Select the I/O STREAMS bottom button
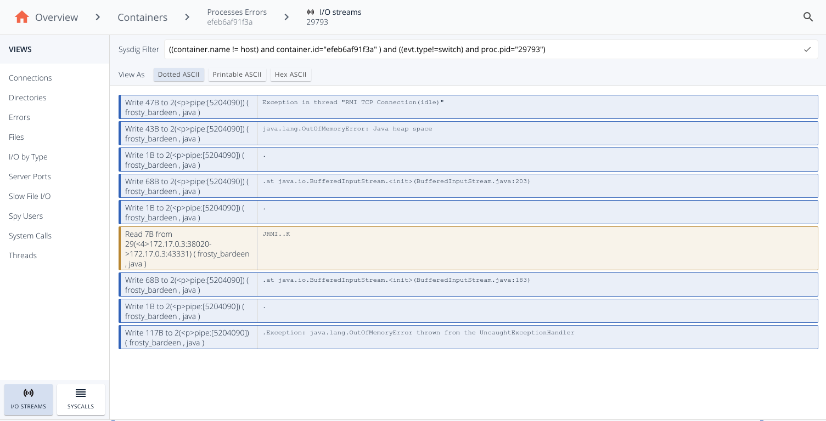Image resolution: width=826 pixels, height=421 pixels. (29, 400)
